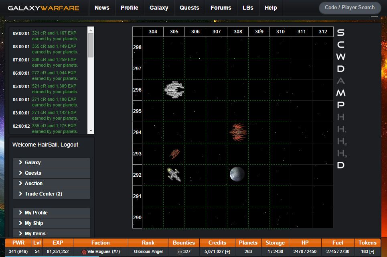Toggle the W filter letter
387x257 pixels.
point(340,57)
